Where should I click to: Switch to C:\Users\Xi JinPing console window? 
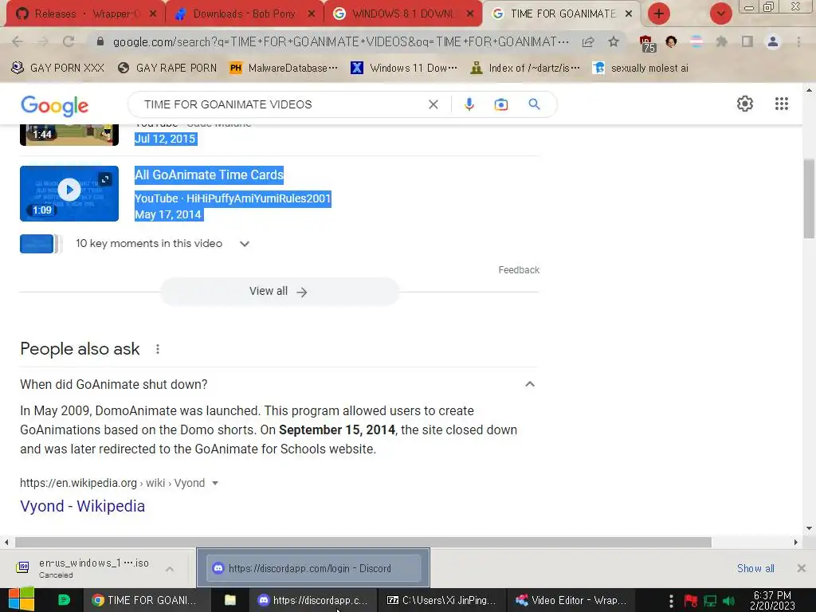coord(441,600)
